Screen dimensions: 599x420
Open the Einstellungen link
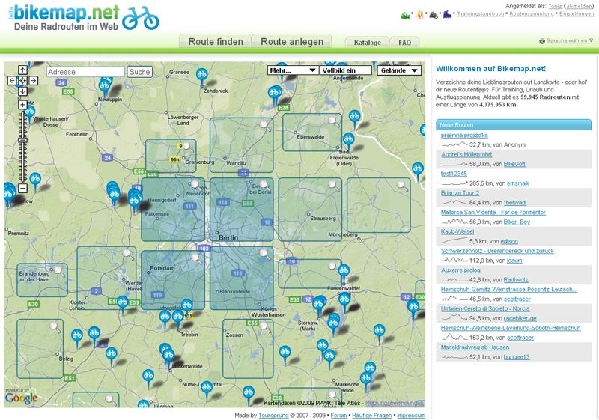(577, 14)
